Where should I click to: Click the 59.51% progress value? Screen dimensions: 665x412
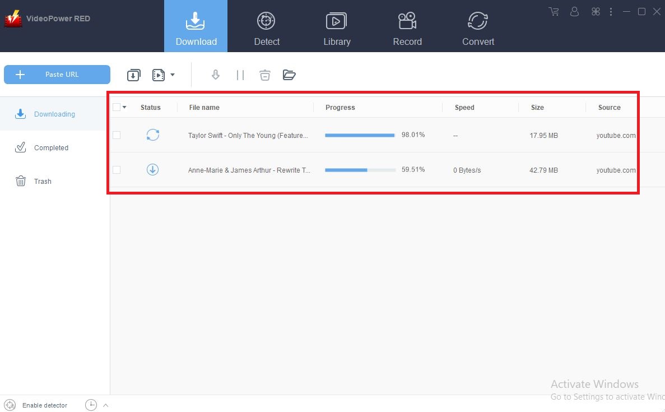coord(413,169)
